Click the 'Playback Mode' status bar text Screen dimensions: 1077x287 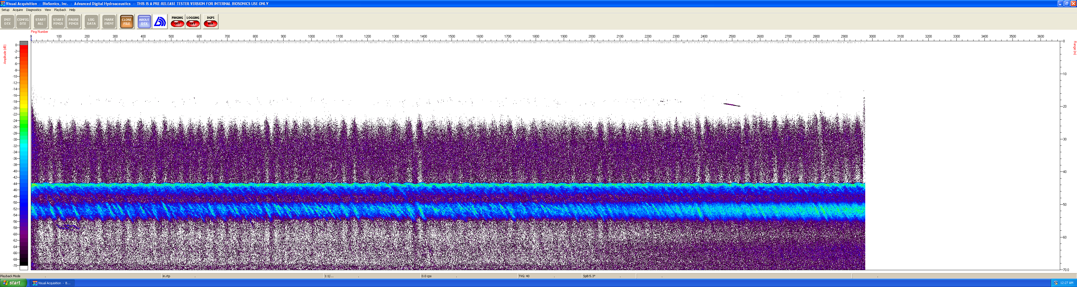tap(10, 276)
